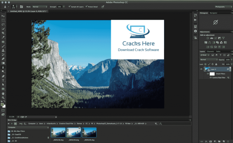Select the Type tool

pyautogui.click(x=3, y=81)
